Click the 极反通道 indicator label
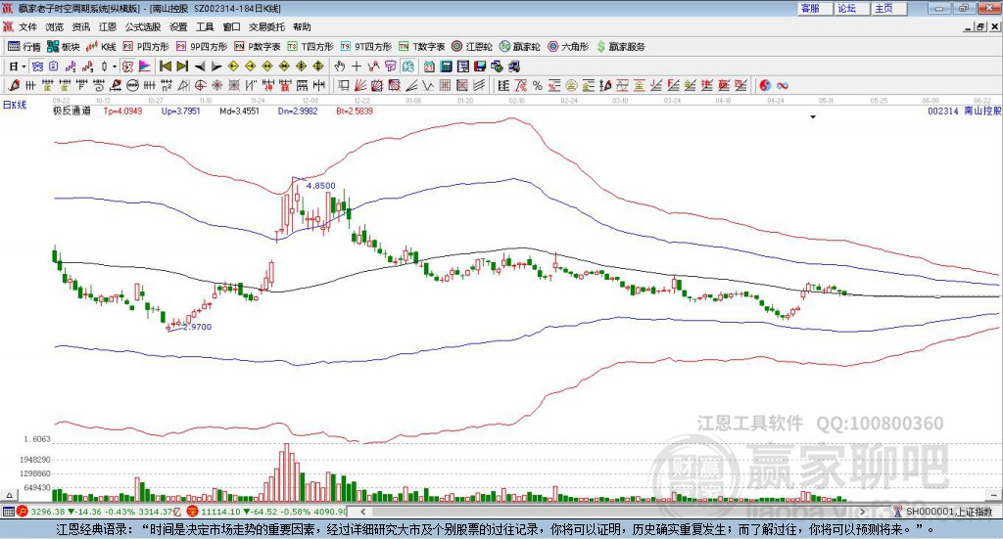The height and width of the screenshot is (539, 1003). coord(72,112)
